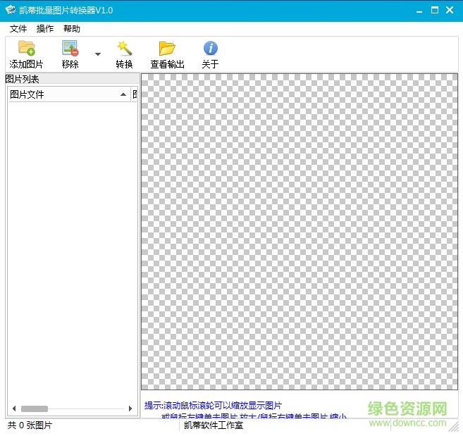The height and width of the screenshot is (436, 463).
Task: Click the 移除 (Remove) toolbar icon
Action: pos(70,49)
